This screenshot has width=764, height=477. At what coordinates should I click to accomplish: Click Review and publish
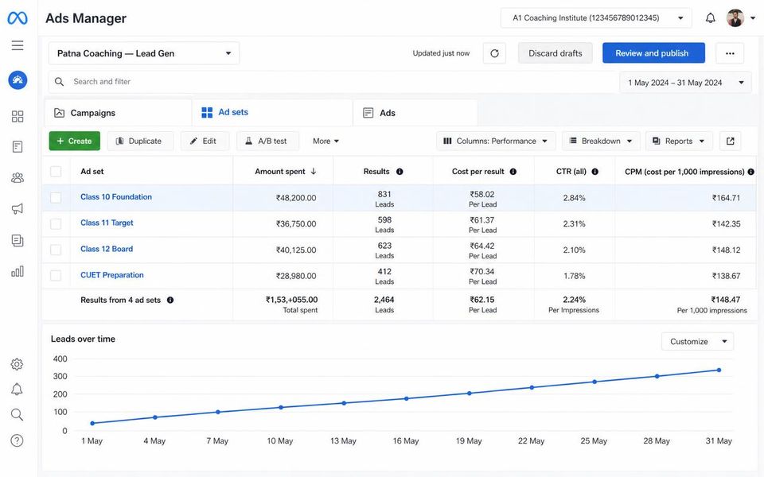click(x=653, y=53)
